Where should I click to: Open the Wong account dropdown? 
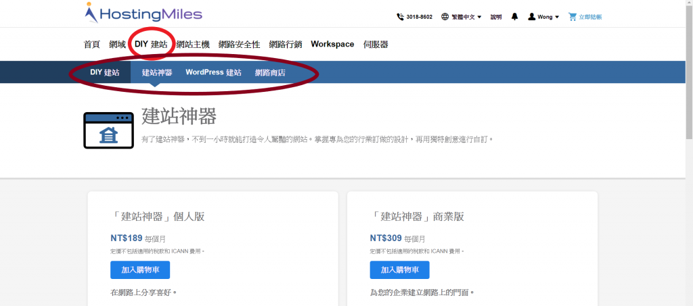(548, 17)
